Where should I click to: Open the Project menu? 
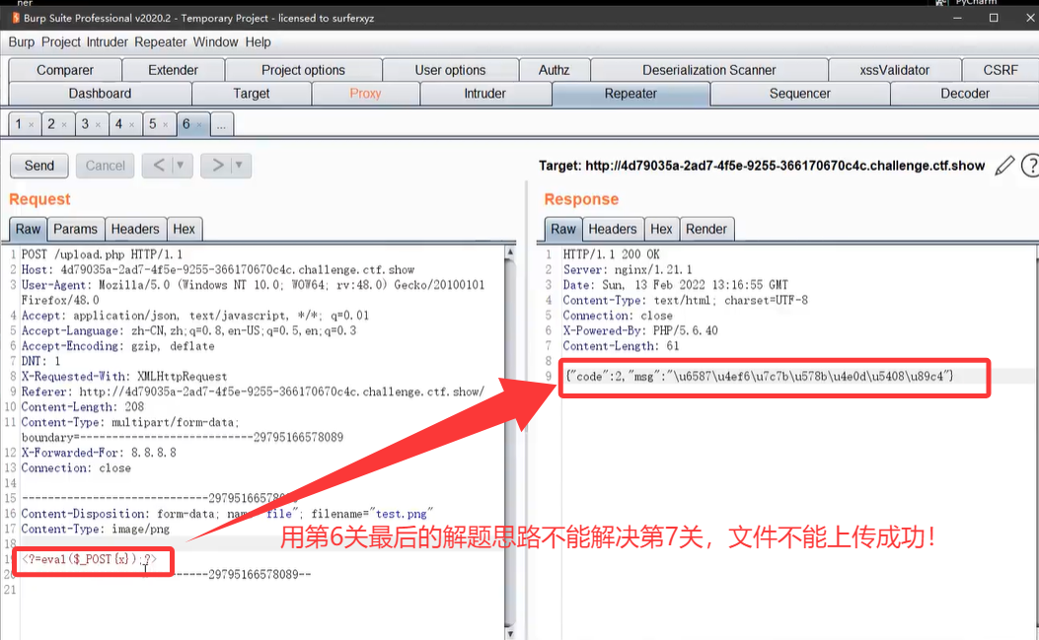click(61, 42)
